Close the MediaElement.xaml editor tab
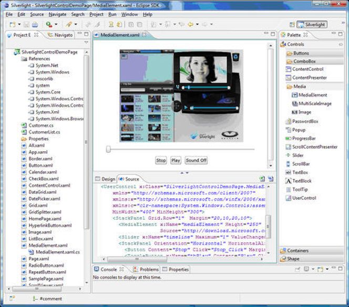This screenshot has height=307, width=349. (144, 35)
